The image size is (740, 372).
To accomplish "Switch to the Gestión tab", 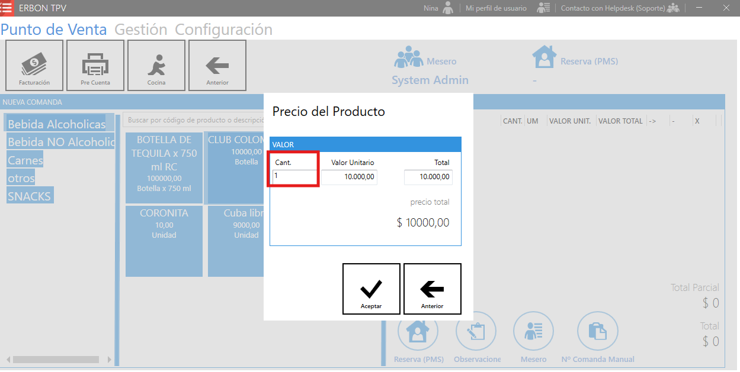I will [x=140, y=30].
